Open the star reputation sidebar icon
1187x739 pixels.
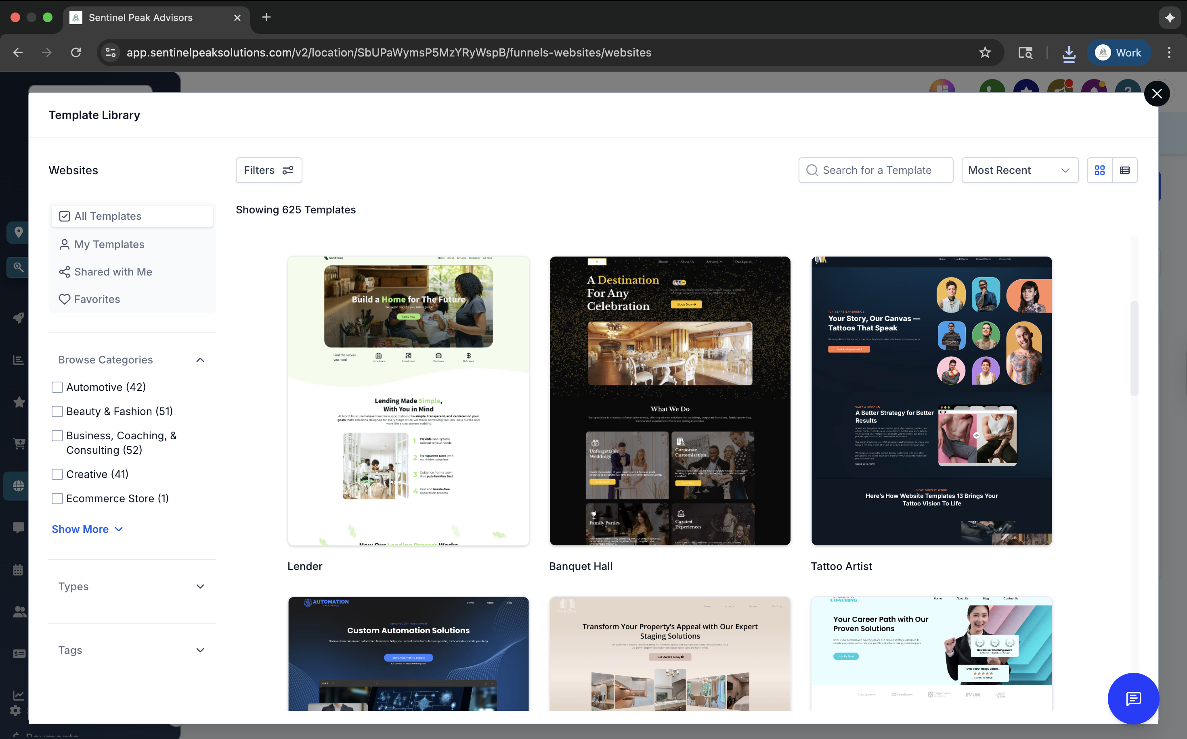point(19,402)
